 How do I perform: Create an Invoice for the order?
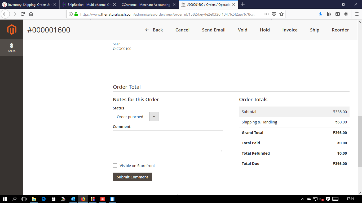(x=290, y=30)
